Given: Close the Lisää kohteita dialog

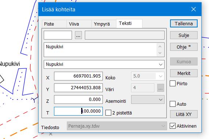Looking at the screenshot, I should (194, 9).
